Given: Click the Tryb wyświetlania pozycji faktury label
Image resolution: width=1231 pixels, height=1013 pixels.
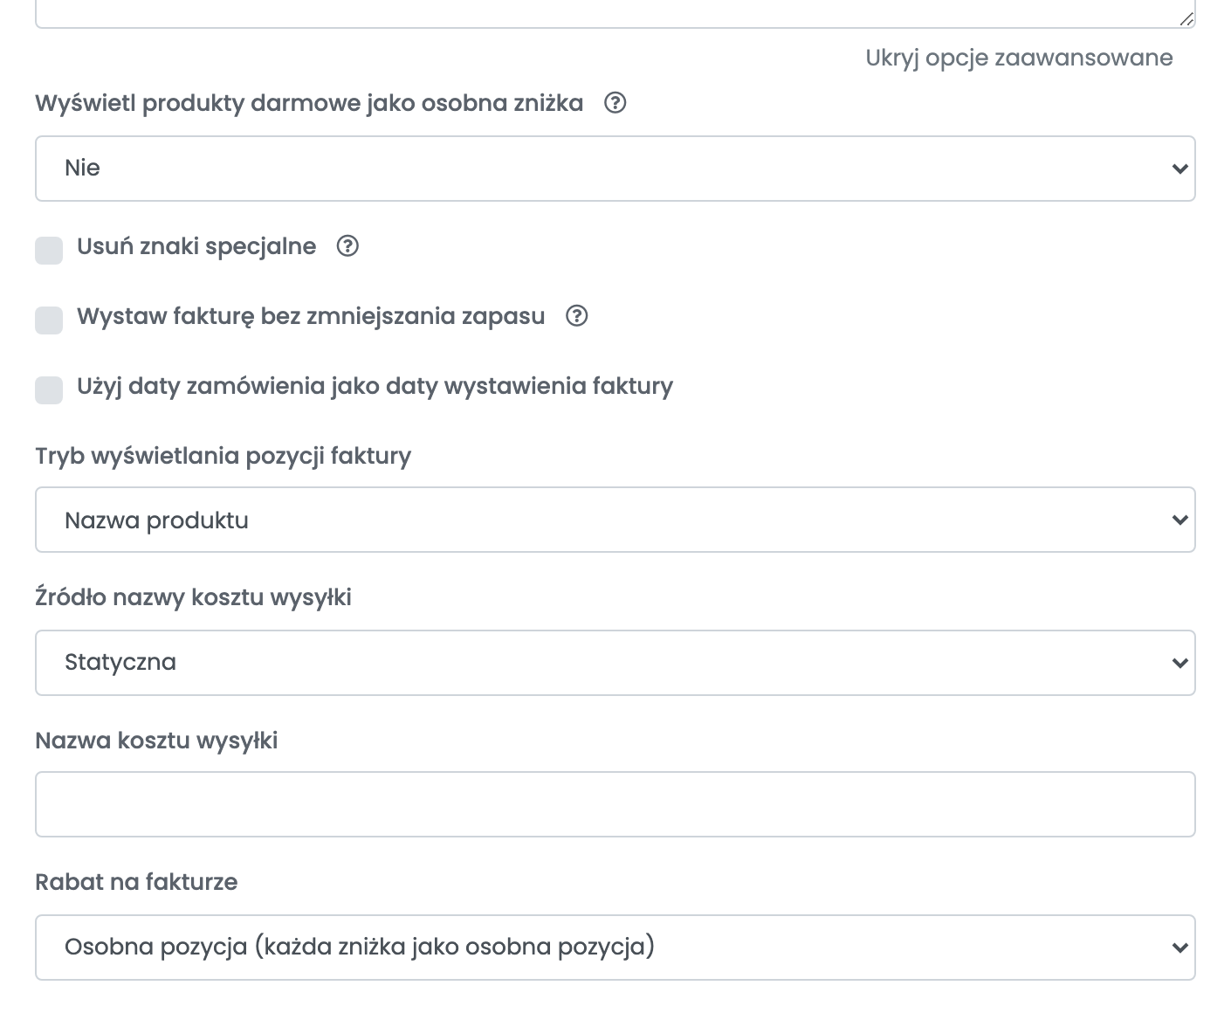Looking at the screenshot, I should pyautogui.click(x=223, y=456).
